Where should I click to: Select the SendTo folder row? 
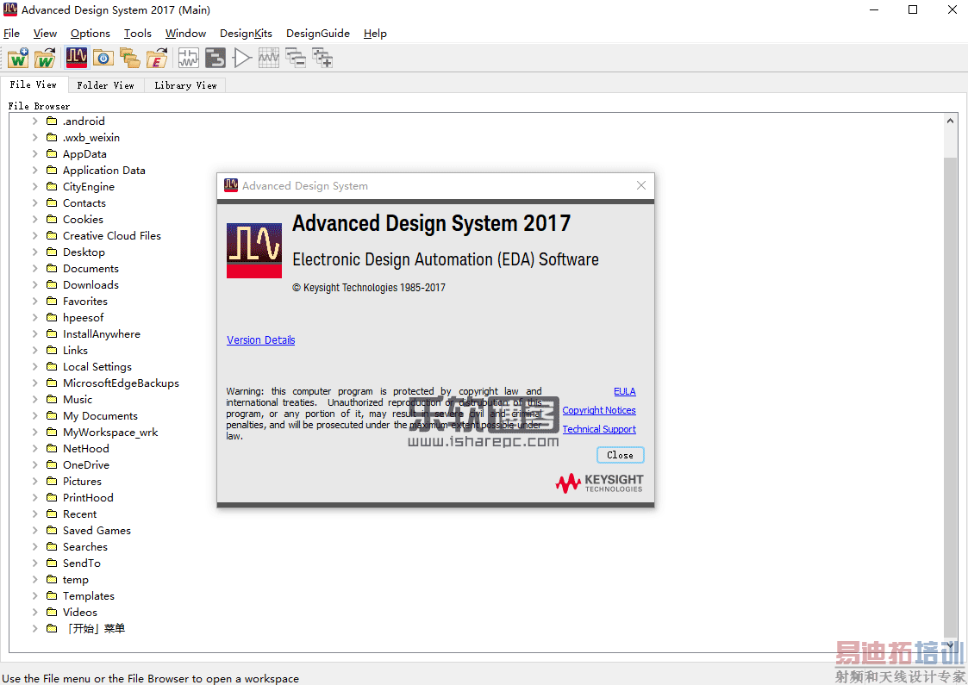82,563
